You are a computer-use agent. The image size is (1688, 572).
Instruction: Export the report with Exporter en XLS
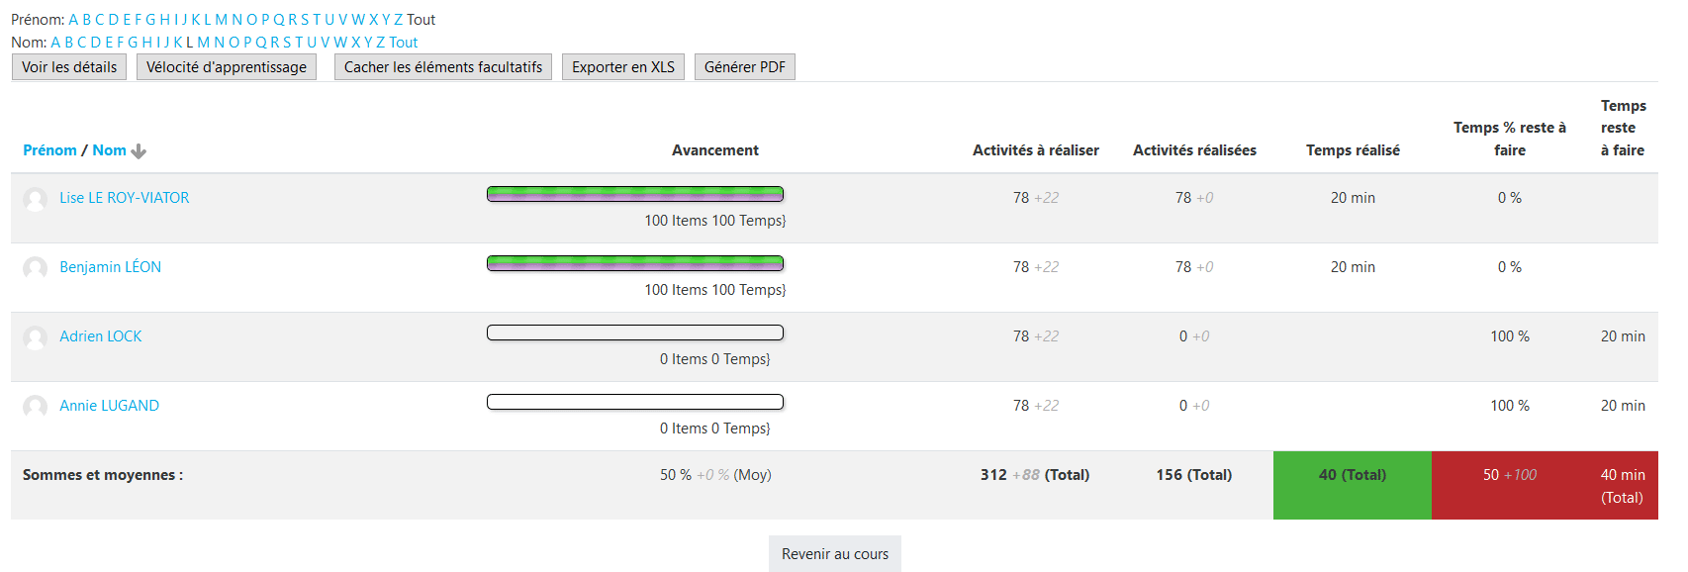[623, 67]
